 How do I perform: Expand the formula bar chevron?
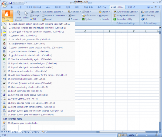[x=160, y=27]
